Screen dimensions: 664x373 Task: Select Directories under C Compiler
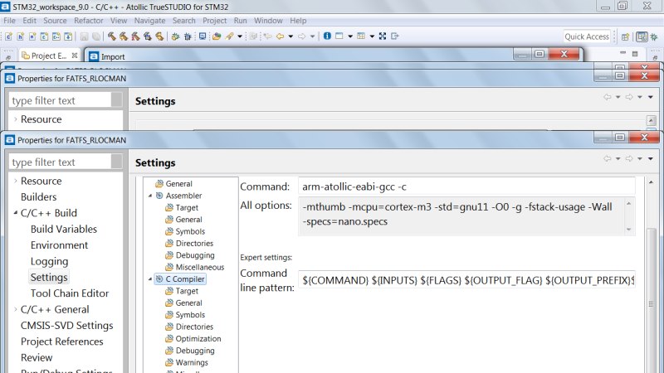(194, 327)
